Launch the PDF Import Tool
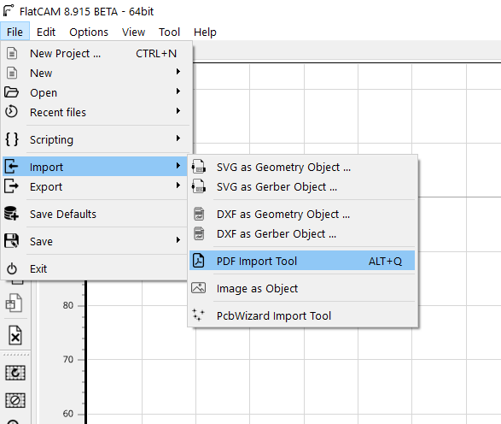Viewport: 501px width, 424px height. pyautogui.click(x=302, y=261)
